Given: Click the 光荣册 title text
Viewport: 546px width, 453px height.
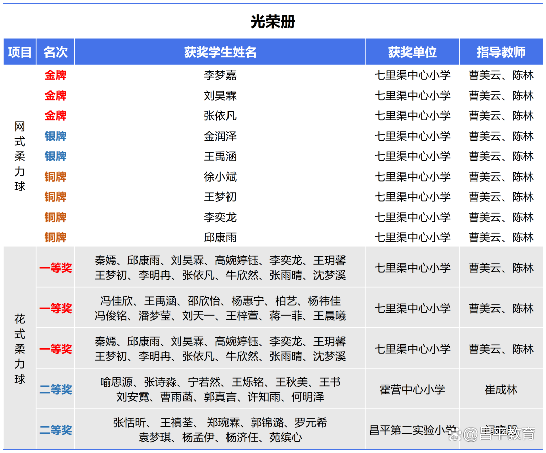Looking at the screenshot, I should coord(272,22).
